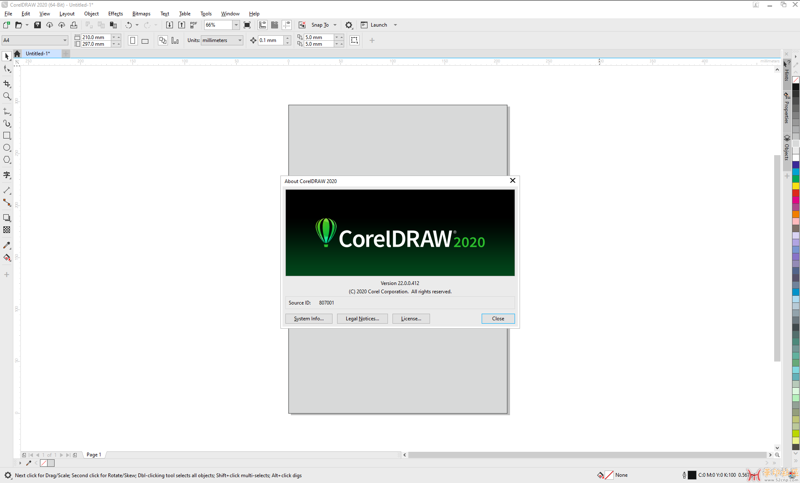Select the Rectangle tool
The image size is (800, 483).
7,136
